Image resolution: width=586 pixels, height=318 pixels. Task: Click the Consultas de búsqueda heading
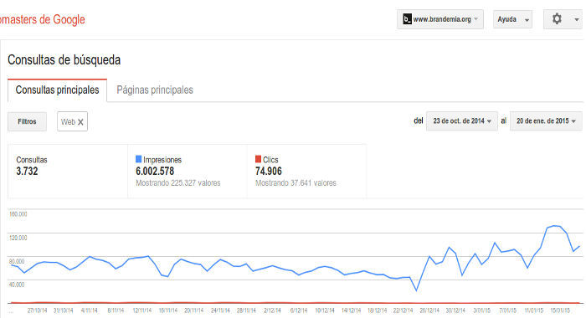click(64, 59)
